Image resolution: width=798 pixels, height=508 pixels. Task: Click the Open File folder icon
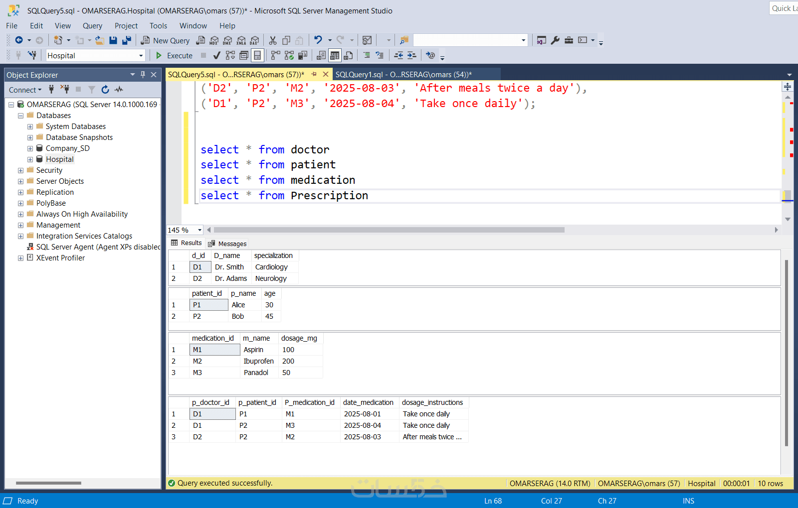pyautogui.click(x=100, y=40)
